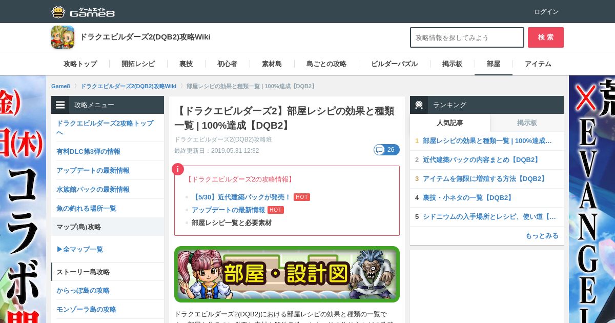Open the アイテム nav item
This screenshot has width=615, height=323.
point(538,64)
